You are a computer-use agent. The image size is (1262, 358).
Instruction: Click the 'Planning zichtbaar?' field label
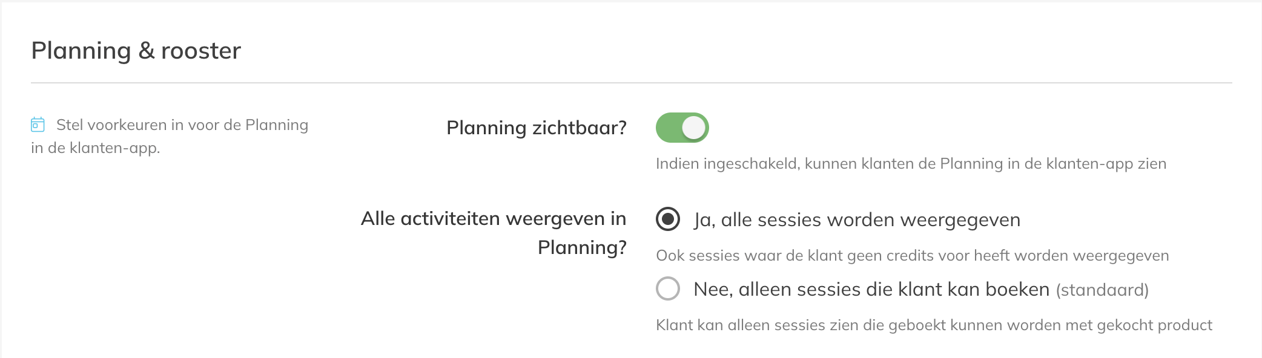(x=537, y=128)
